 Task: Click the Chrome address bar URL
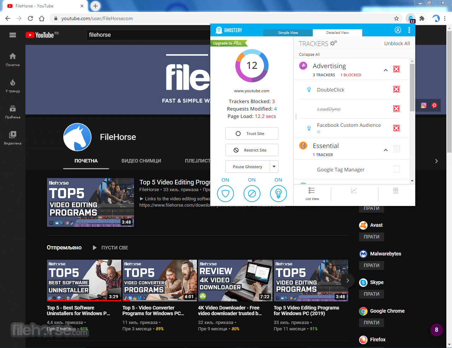pyautogui.click(x=97, y=18)
